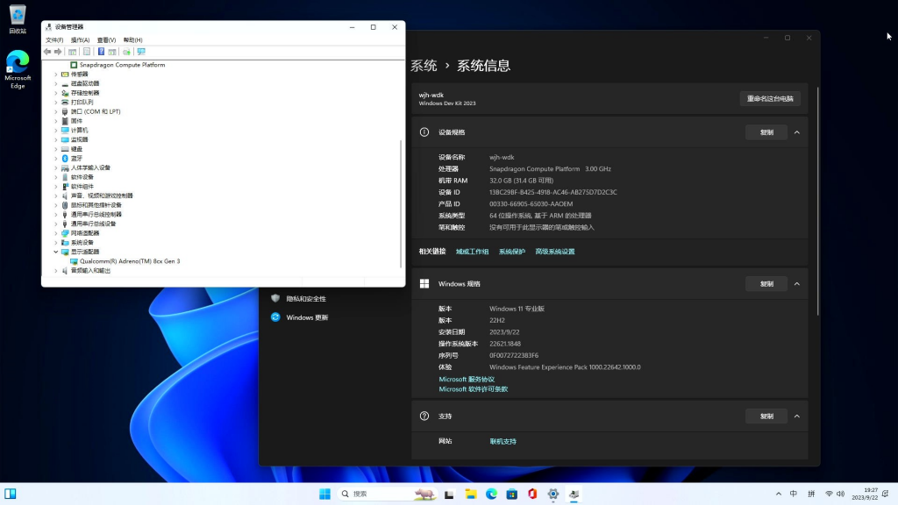This screenshot has width=898, height=505.
Task: Open the 高级系统设置 link
Action: click(x=555, y=252)
